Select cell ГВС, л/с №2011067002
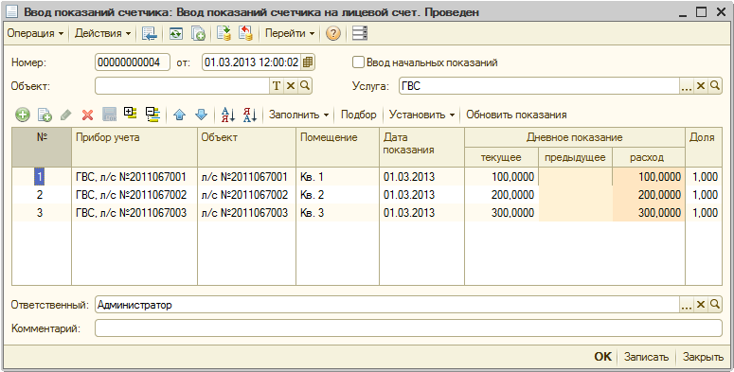 point(134,195)
